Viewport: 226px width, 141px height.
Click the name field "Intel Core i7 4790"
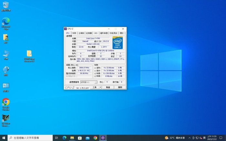tap(93, 38)
